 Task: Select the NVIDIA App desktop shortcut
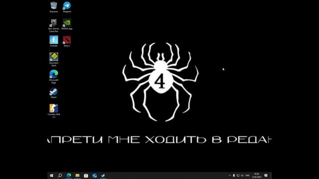(67, 24)
